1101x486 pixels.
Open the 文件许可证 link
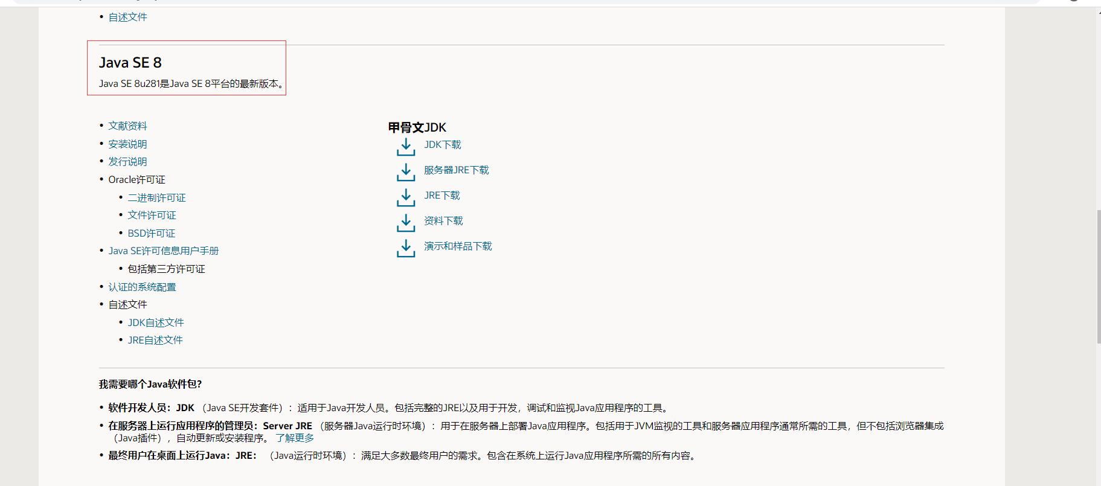pyautogui.click(x=152, y=216)
